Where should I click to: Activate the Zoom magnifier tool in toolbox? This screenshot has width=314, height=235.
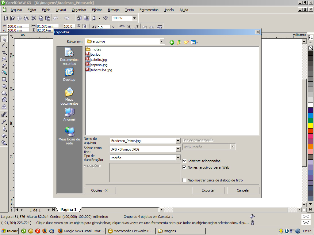[4, 59]
